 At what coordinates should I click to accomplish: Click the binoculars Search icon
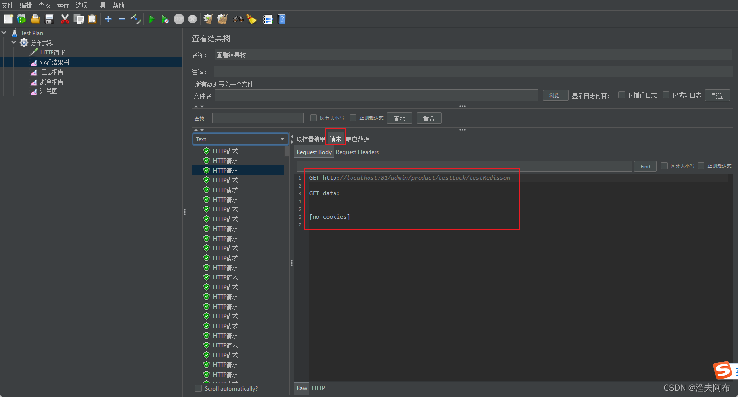pyautogui.click(x=238, y=19)
